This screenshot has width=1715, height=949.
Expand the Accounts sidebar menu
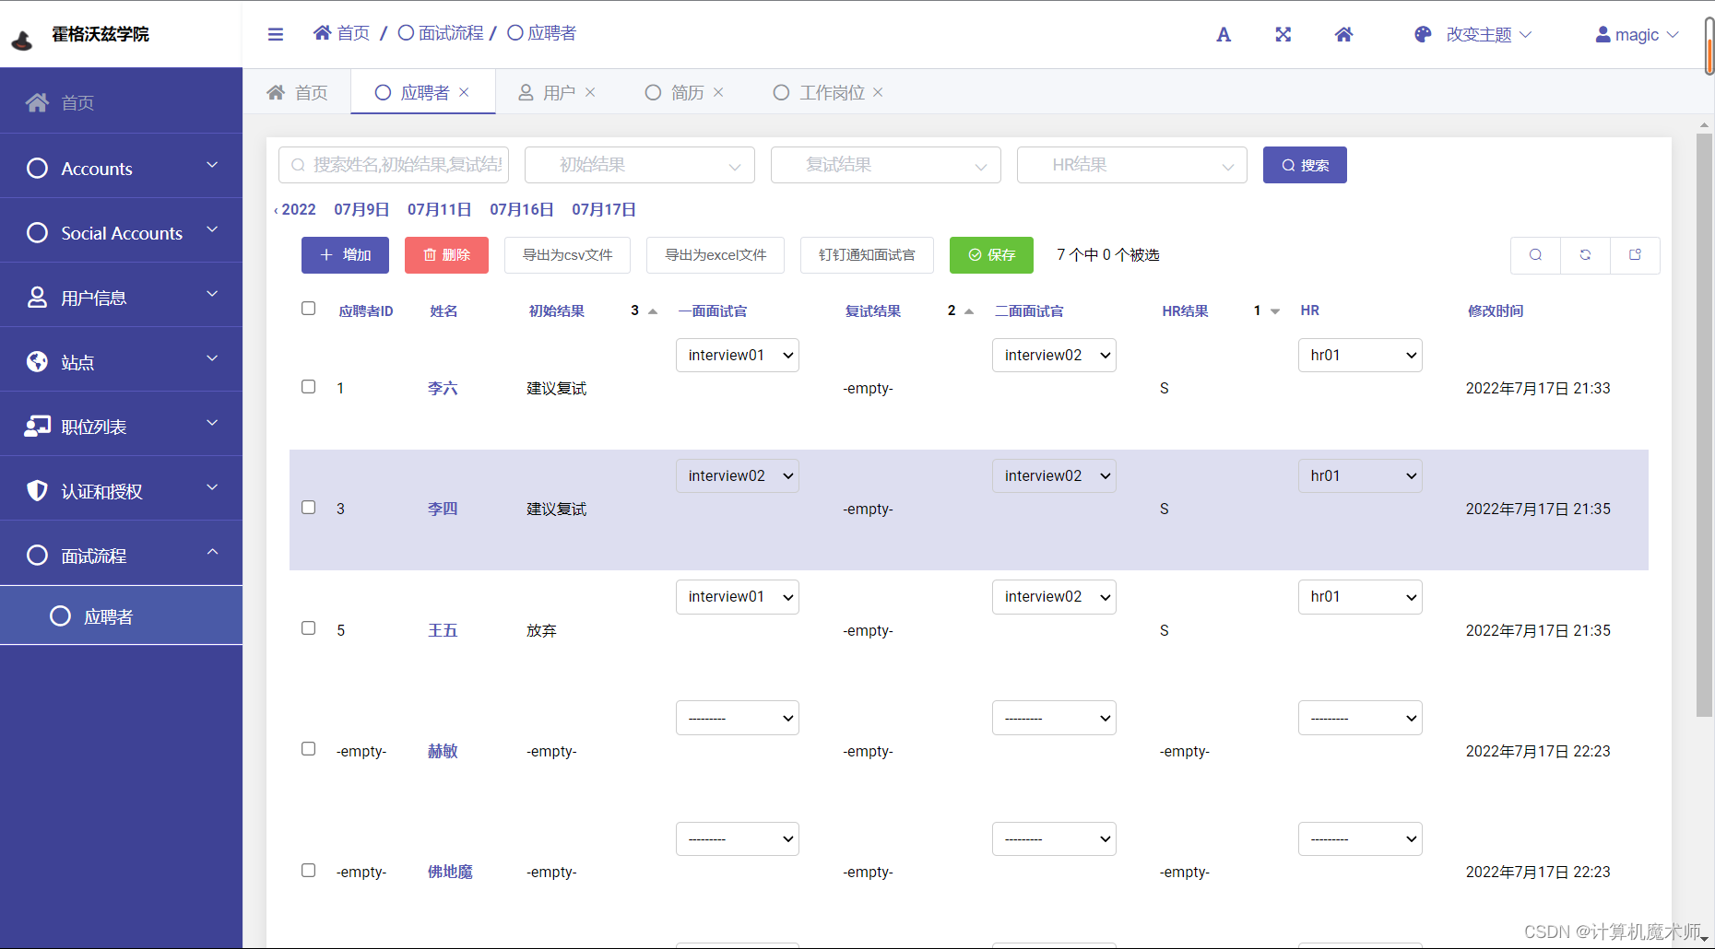pyautogui.click(x=121, y=168)
